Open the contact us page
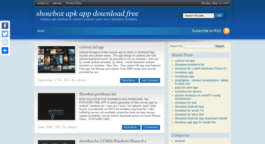Screen dimensions: 265x144 [x=43, y=3]
